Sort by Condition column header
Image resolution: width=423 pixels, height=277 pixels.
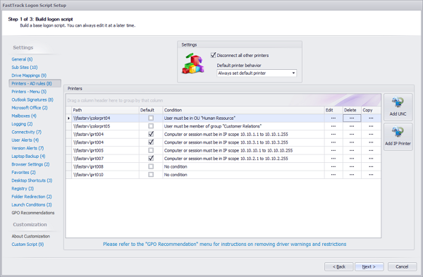[x=244, y=110]
